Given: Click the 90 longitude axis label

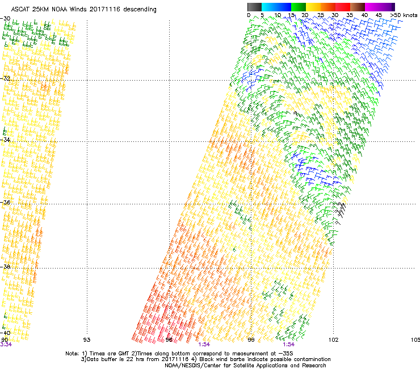Looking at the screenshot, I should pyautogui.click(x=5, y=340).
